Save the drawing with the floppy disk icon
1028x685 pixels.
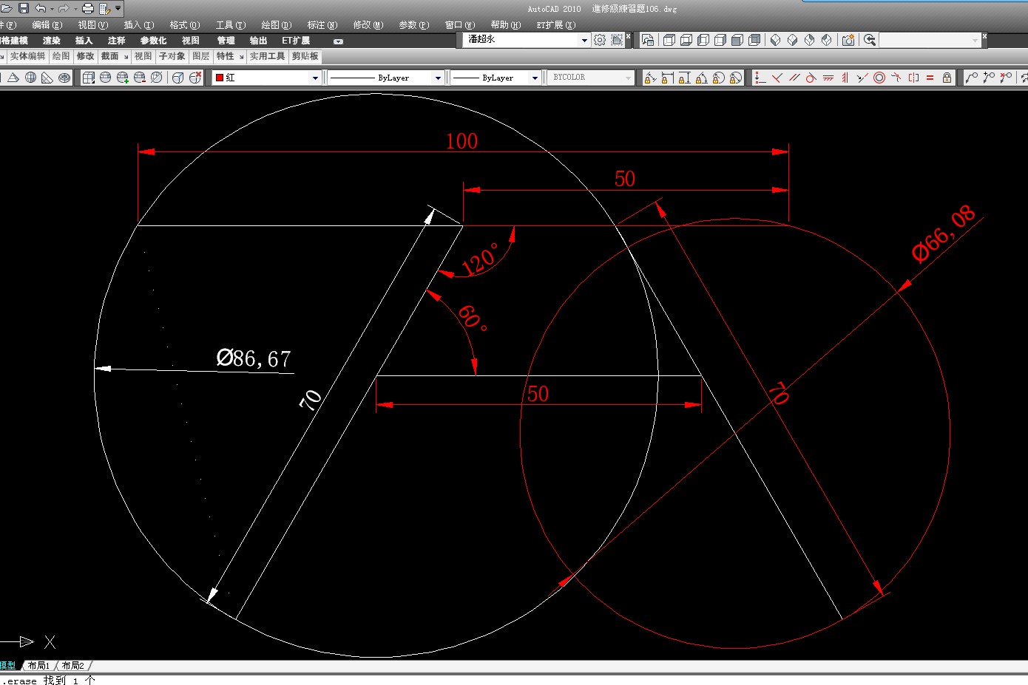pos(23,9)
